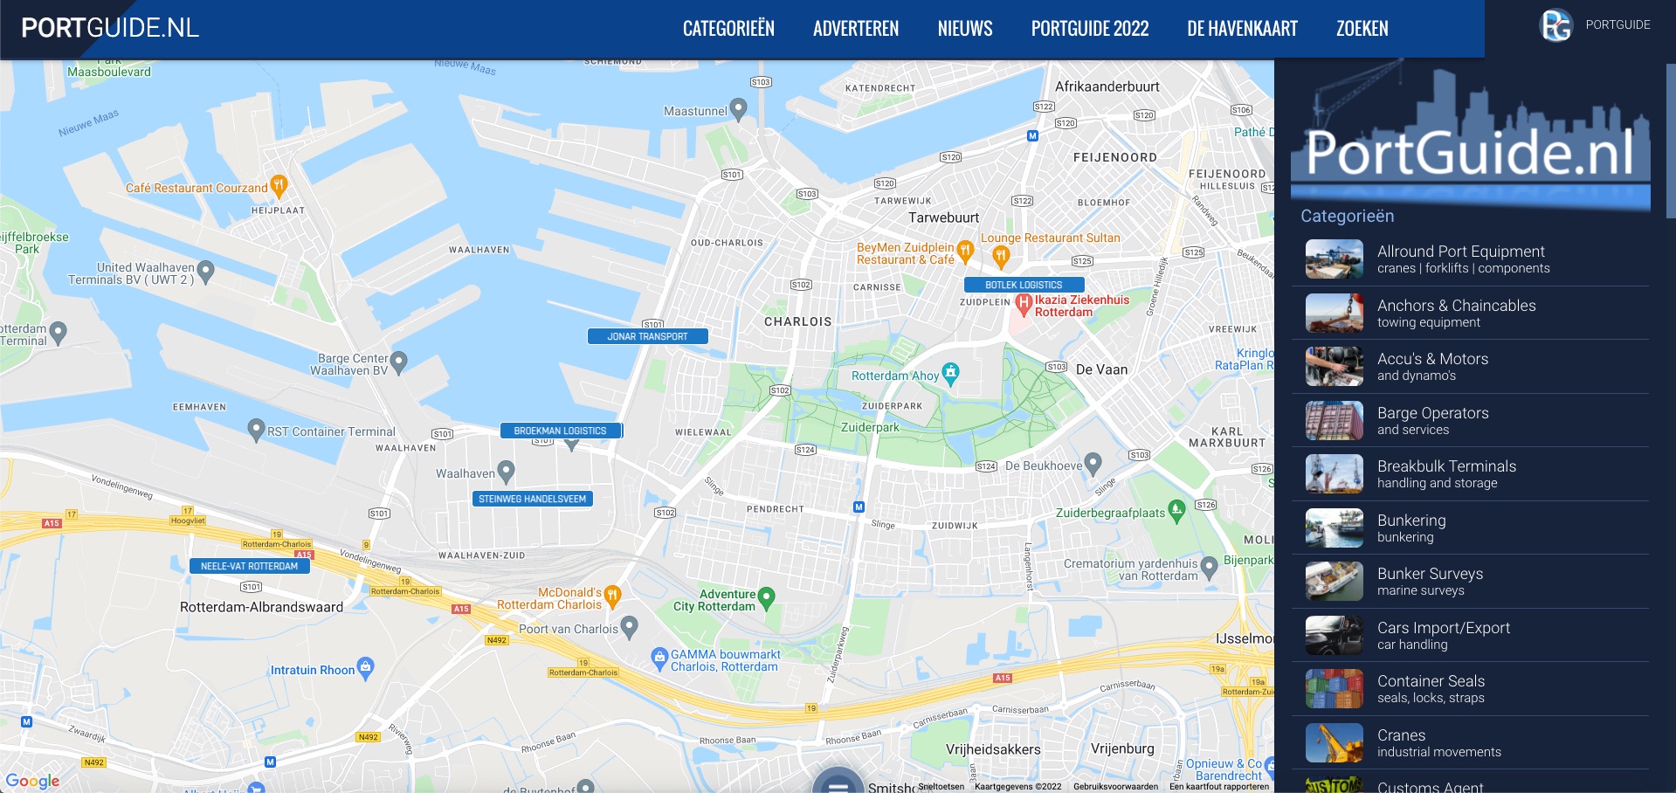The image size is (1676, 793).
Task: Click the PG round logo icon
Action: pyautogui.click(x=1555, y=25)
